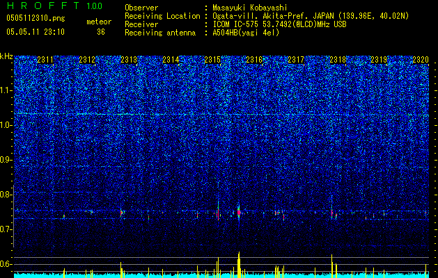Click the tallest yellow amplitude spike

(239, 265)
